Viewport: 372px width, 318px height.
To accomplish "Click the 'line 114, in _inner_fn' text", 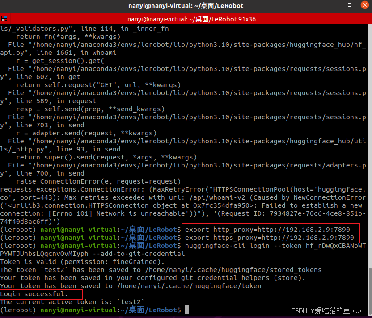I will (x=125, y=29).
